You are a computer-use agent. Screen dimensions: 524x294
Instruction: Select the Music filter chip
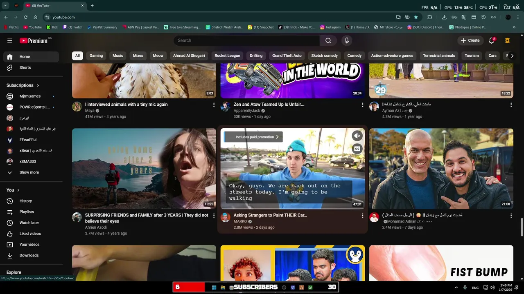[118, 56]
